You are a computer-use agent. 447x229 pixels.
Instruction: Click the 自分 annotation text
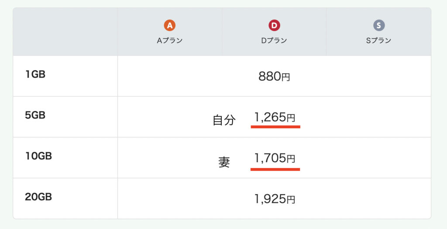pyautogui.click(x=224, y=120)
